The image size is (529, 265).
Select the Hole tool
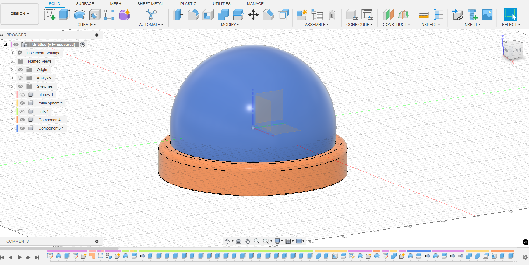pos(95,14)
